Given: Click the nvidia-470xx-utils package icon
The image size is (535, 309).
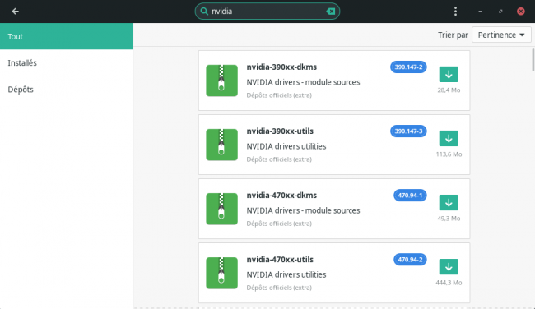Looking at the screenshot, I should click(221, 273).
